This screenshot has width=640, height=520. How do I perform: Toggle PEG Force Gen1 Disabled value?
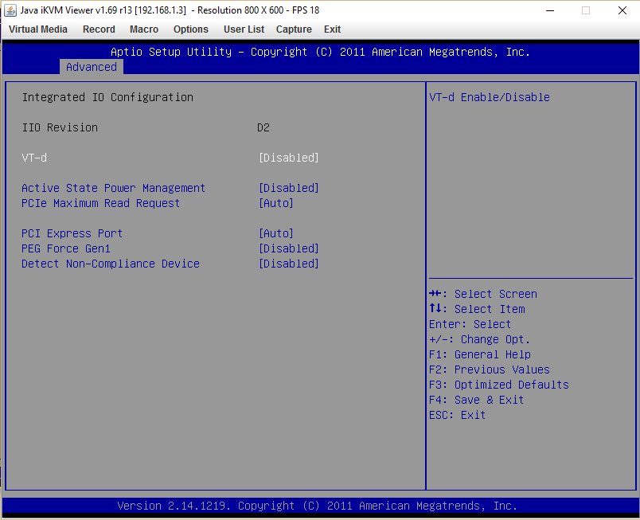click(289, 248)
